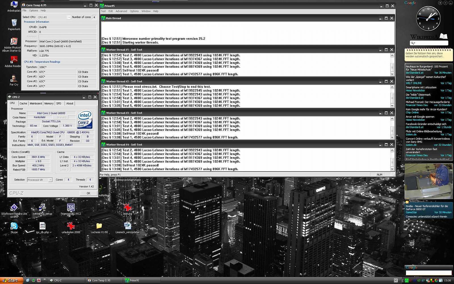The height and width of the screenshot is (284, 454).
Task: Click the analog clock gadget
Action: [x=428, y=18]
